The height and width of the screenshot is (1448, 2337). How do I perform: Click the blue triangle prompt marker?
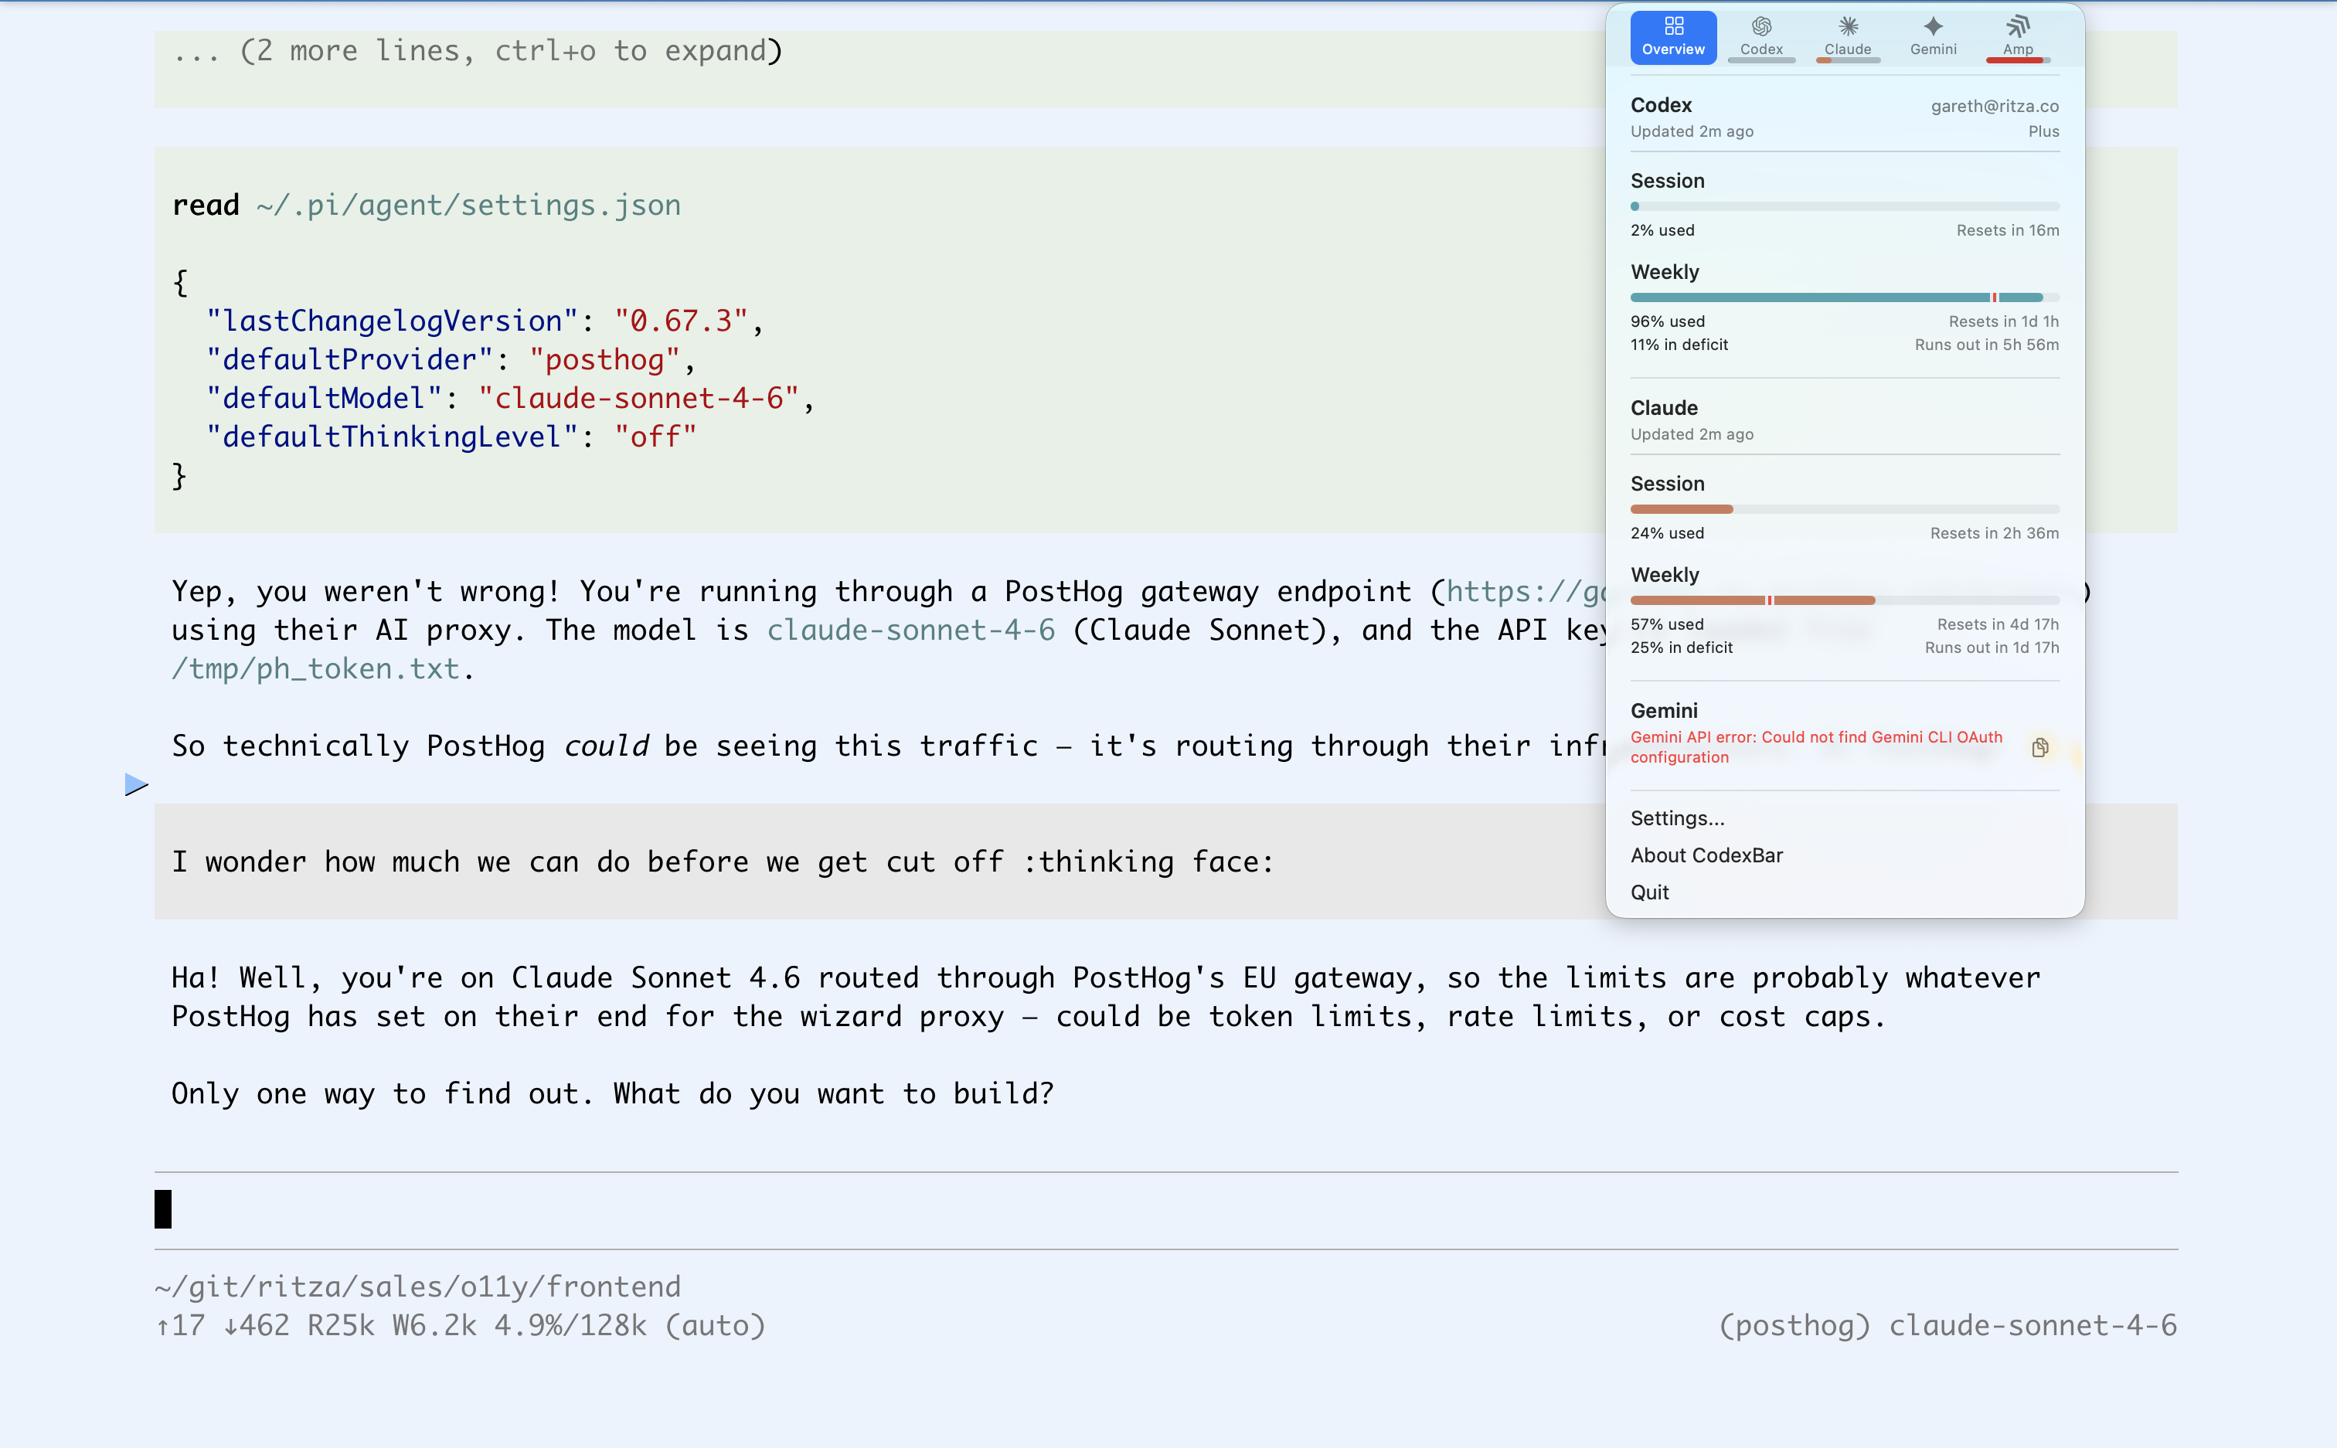point(136,785)
